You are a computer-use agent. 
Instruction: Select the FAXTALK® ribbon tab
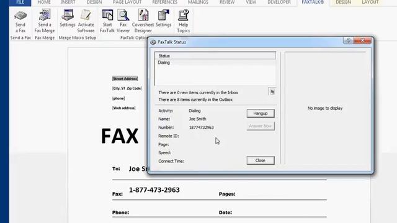coord(313,2)
